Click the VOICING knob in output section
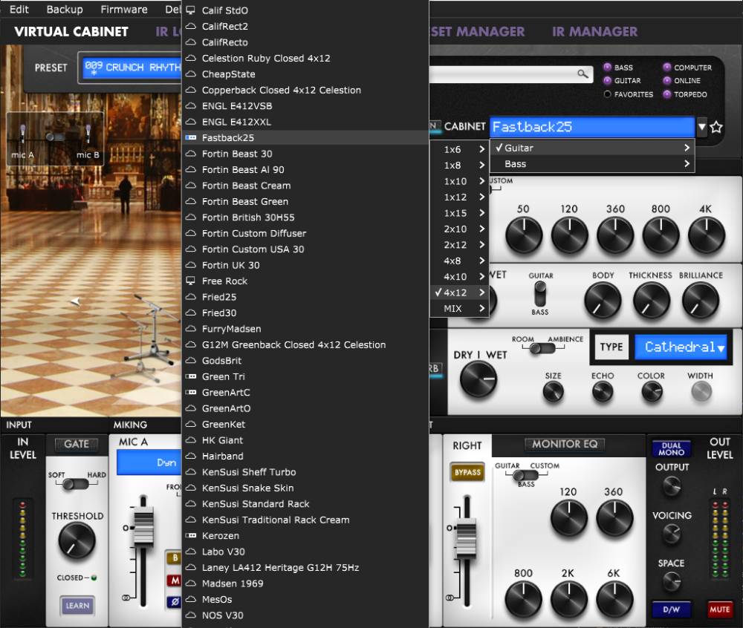Image resolution: width=743 pixels, height=628 pixels. 671,534
